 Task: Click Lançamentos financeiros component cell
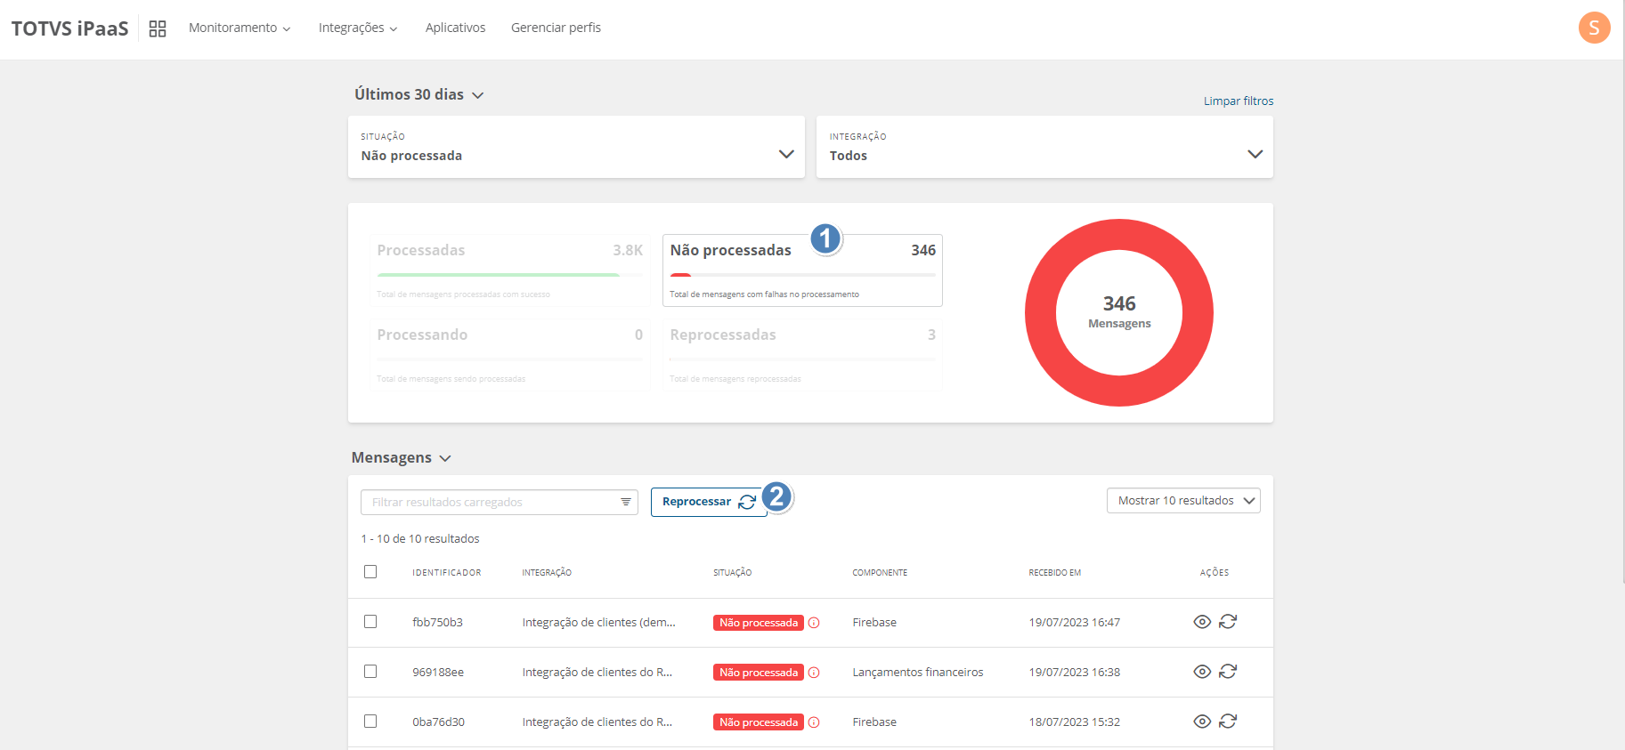(918, 672)
